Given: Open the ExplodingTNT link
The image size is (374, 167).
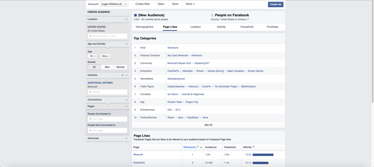Looking at the screenshot, I should click(x=202, y=63).
